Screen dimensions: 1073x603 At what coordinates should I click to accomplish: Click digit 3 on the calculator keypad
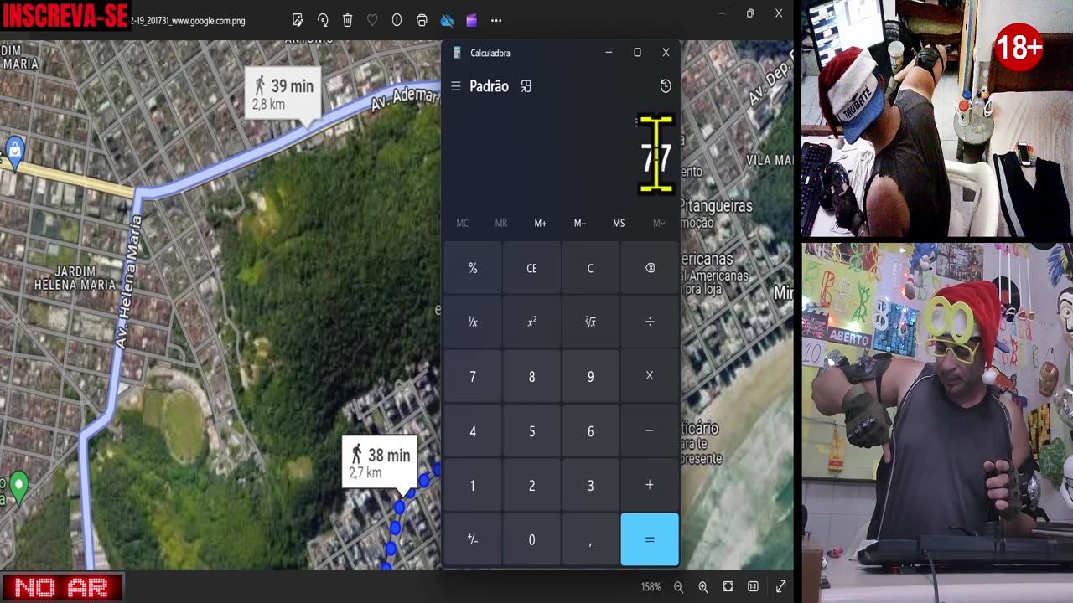[590, 485]
